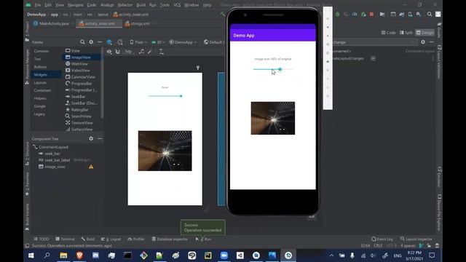Open the Pixel device dropdown
Screen dimensions: 466x262
138,42
